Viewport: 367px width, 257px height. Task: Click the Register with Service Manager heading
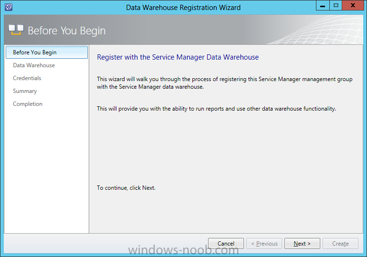click(x=178, y=57)
